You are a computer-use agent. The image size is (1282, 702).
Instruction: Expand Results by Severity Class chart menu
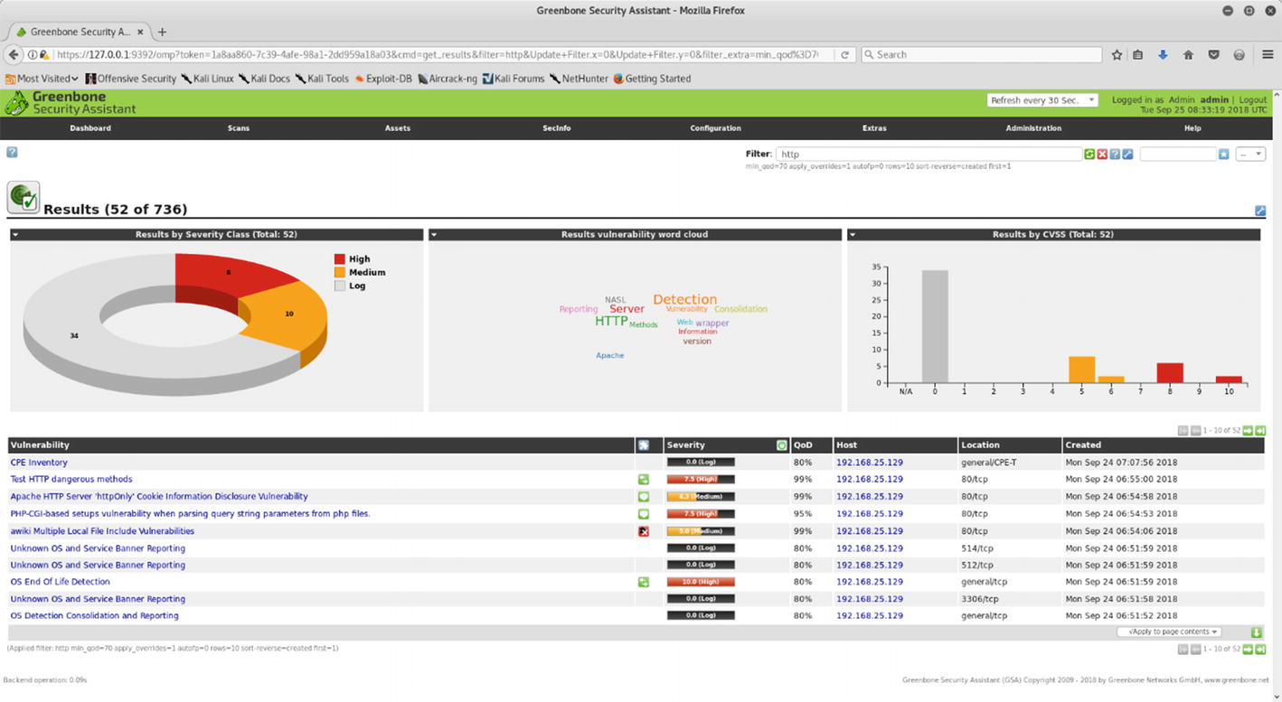pos(15,235)
